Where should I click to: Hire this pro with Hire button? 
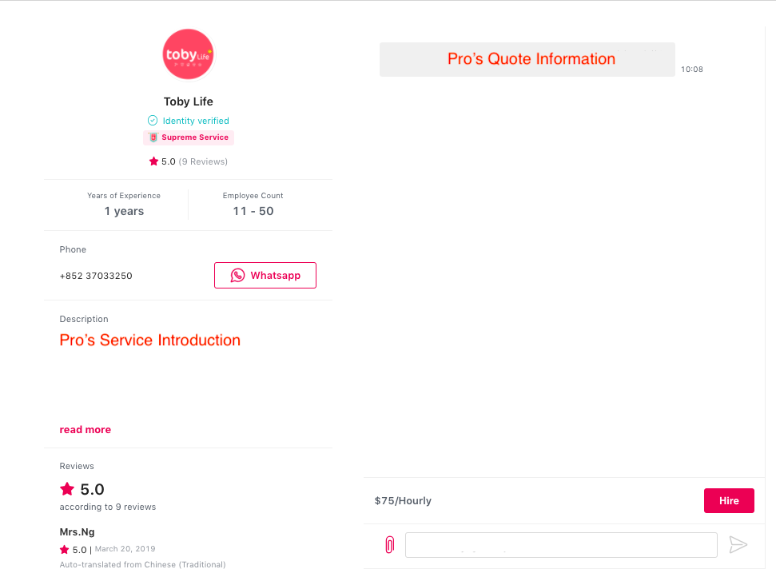pyautogui.click(x=729, y=501)
